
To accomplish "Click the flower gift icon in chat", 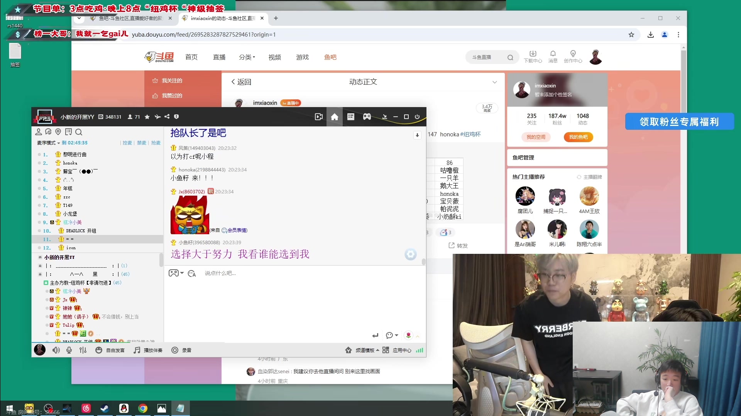I will [x=408, y=335].
